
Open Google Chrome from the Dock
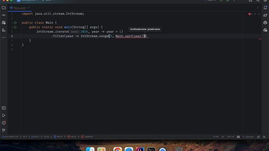[x=118, y=149]
